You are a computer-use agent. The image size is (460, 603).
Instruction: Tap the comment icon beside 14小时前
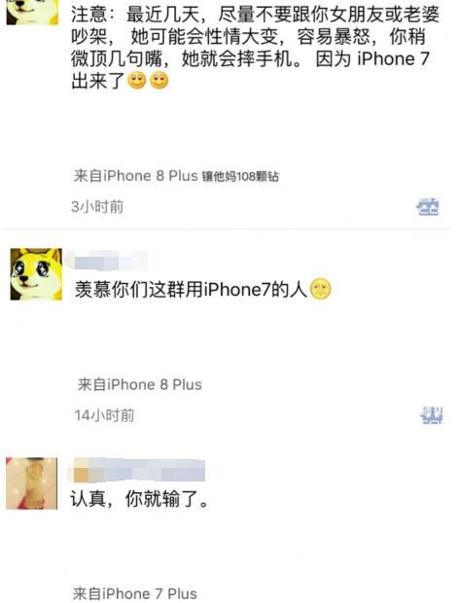[431, 415]
